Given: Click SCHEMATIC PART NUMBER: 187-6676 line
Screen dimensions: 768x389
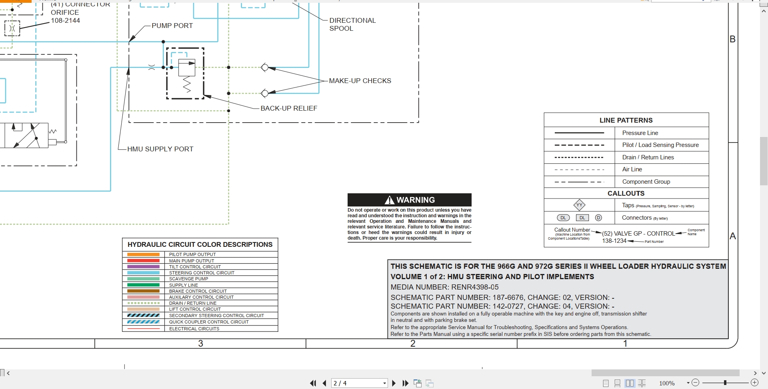Looking at the screenshot, I should (502, 298).
